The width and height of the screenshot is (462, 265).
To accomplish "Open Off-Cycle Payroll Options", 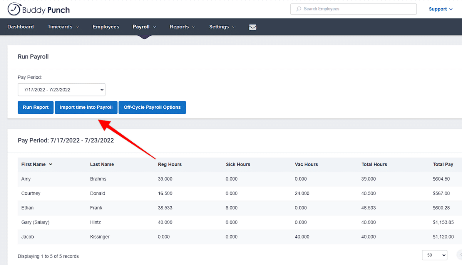I will coord(152,108).
